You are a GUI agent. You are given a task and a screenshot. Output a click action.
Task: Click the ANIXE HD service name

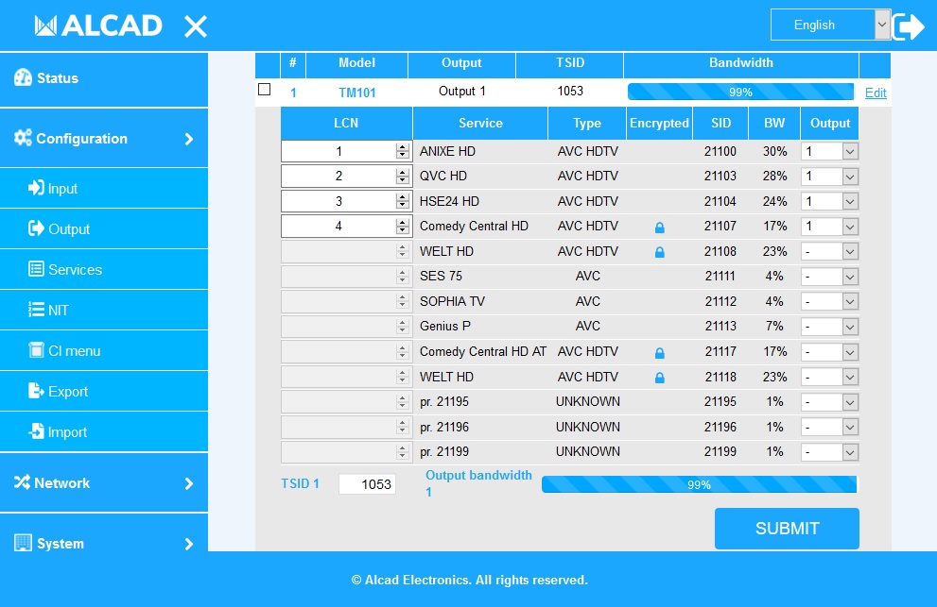[x=447, y=152]
